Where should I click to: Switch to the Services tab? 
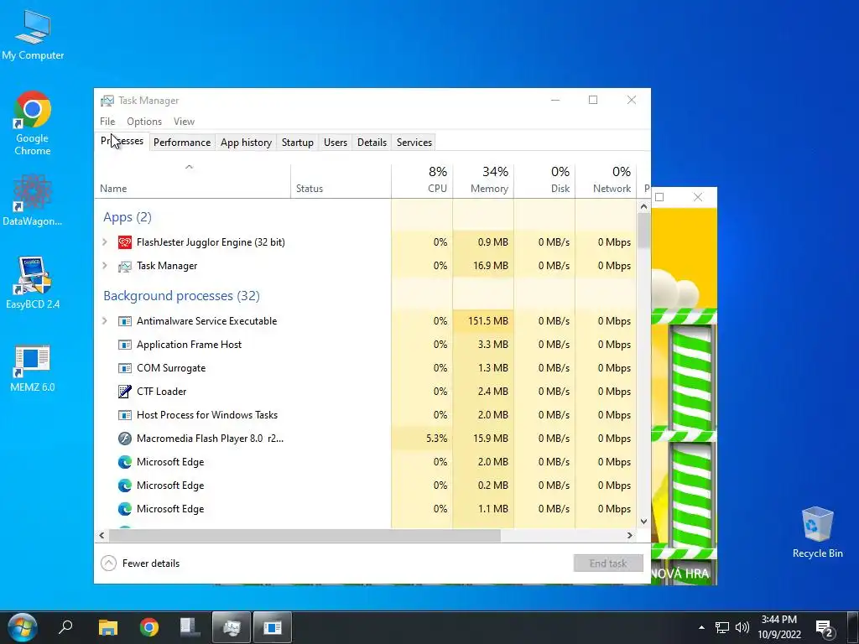[414, 143]
